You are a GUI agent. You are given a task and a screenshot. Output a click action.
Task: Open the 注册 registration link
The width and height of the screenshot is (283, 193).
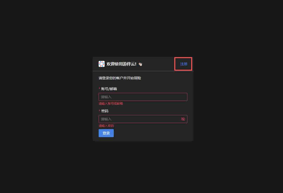click(184, 64)
